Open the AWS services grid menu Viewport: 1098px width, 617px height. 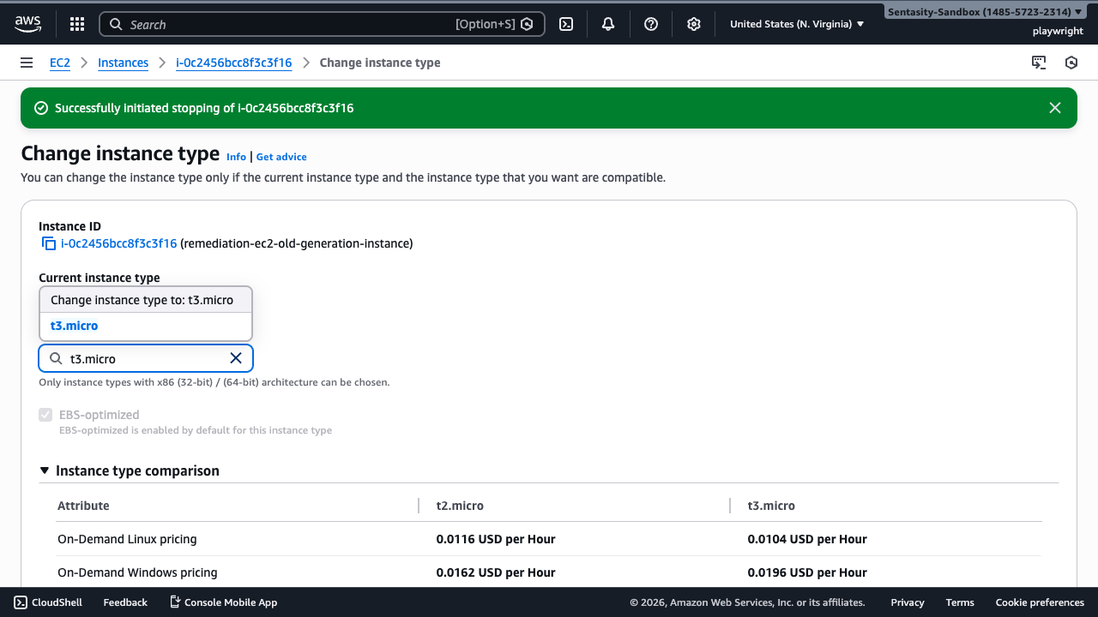(x=77, y=24)
